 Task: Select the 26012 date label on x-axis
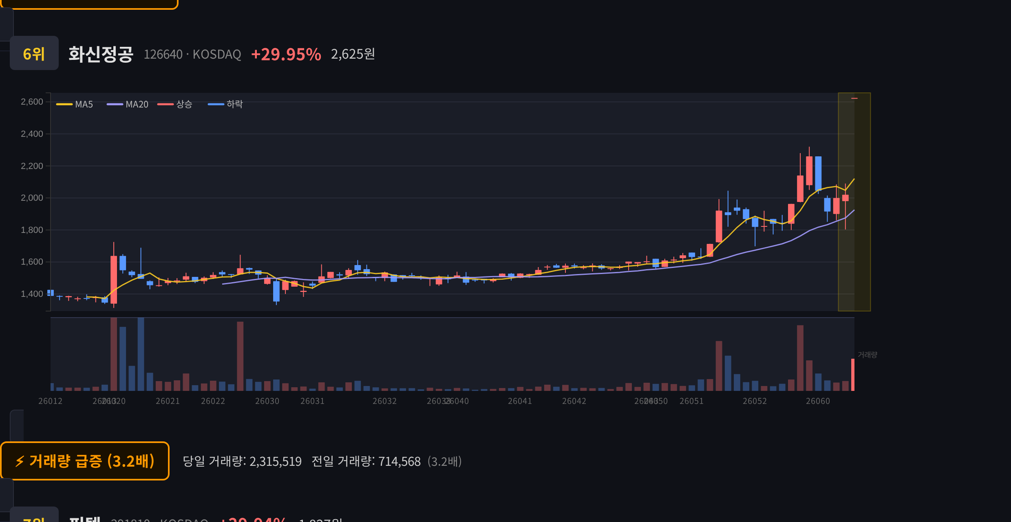[51, 401]
